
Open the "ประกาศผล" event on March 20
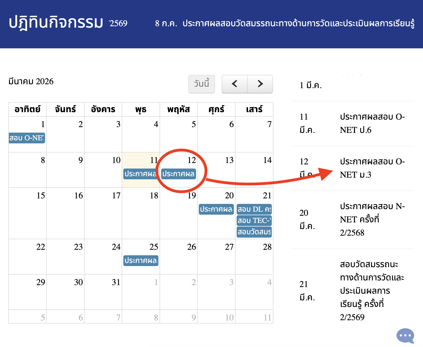point(216,209)
